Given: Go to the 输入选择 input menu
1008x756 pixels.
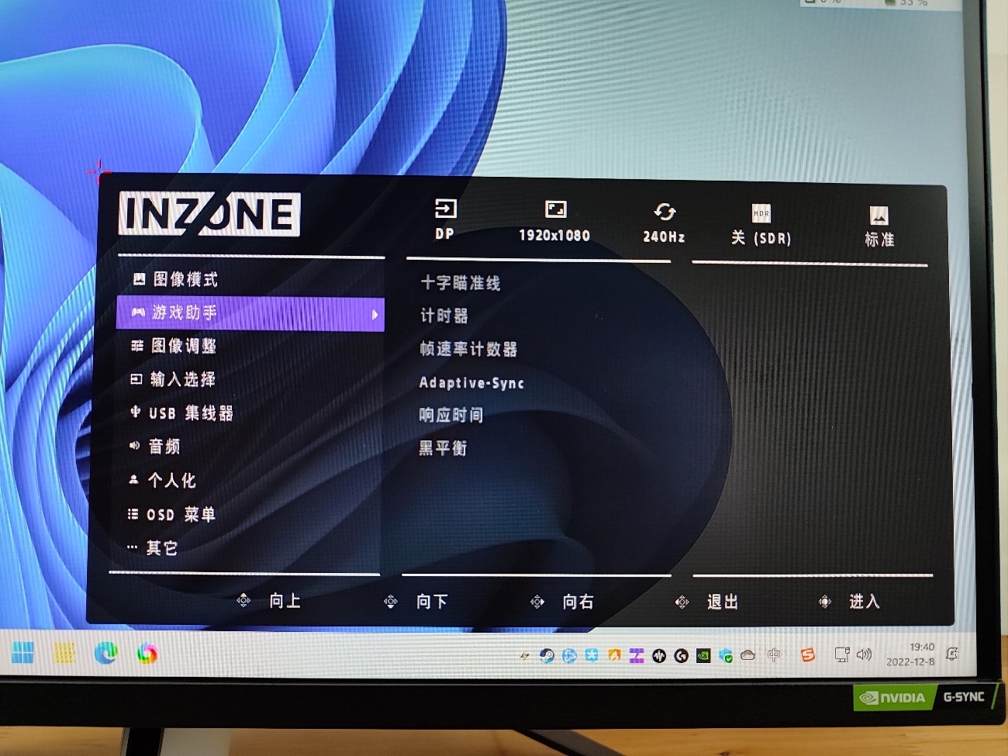Looking at the screenshot, I should click(173, 379).
